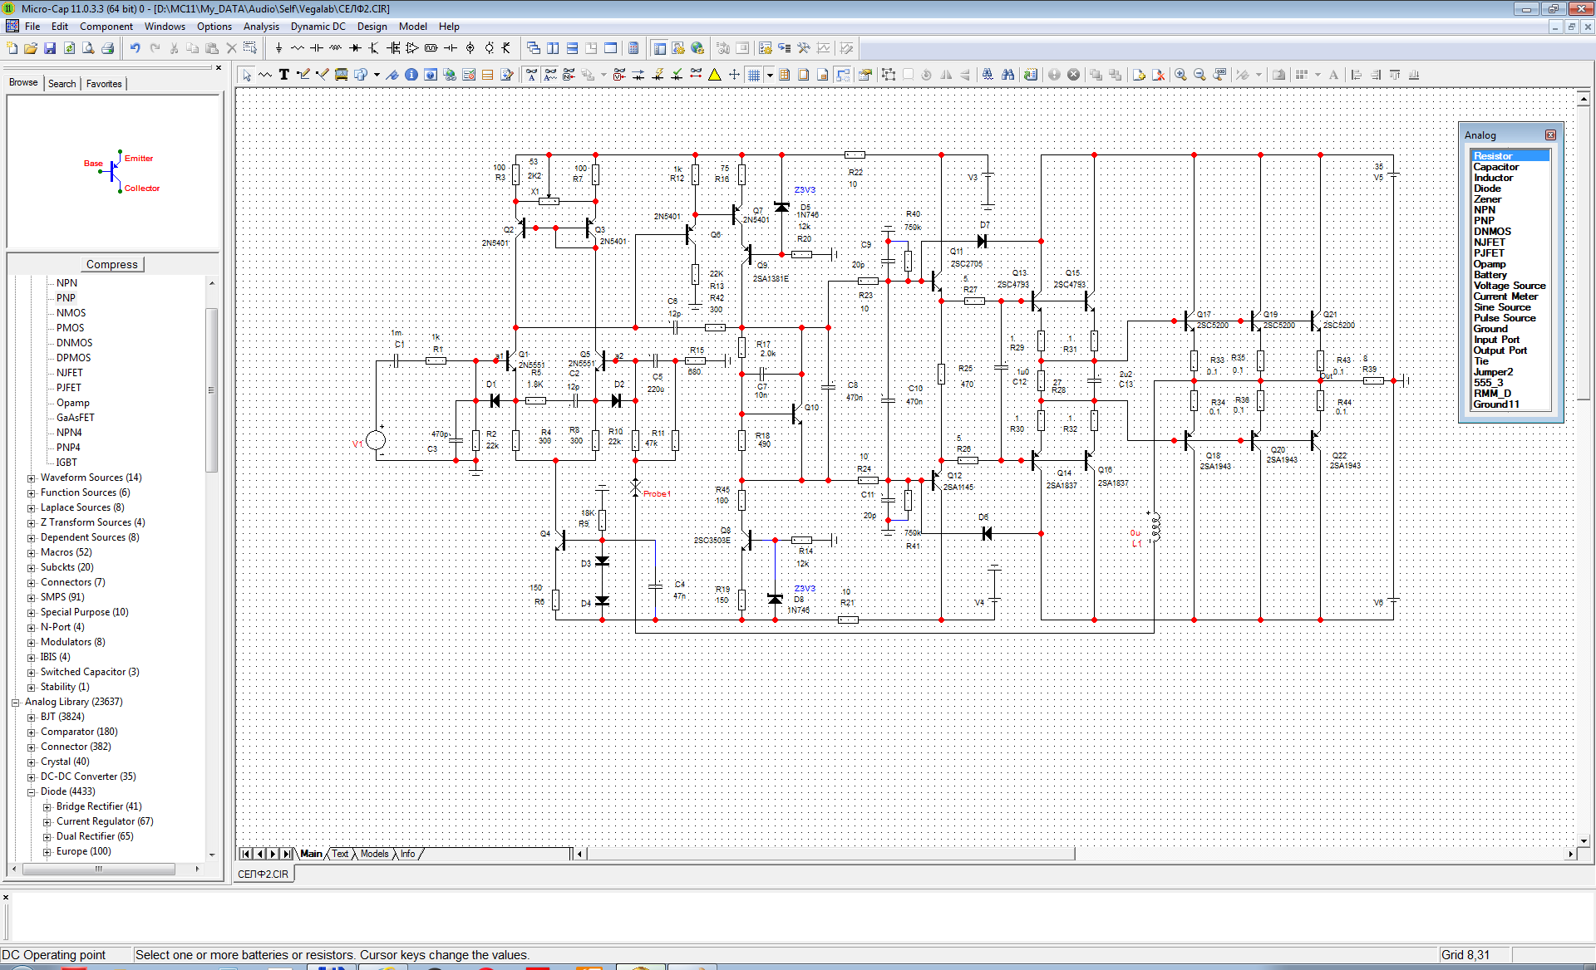Expand Waveform Sources tree node
The image size is (1596, 970).
point(32,478)
